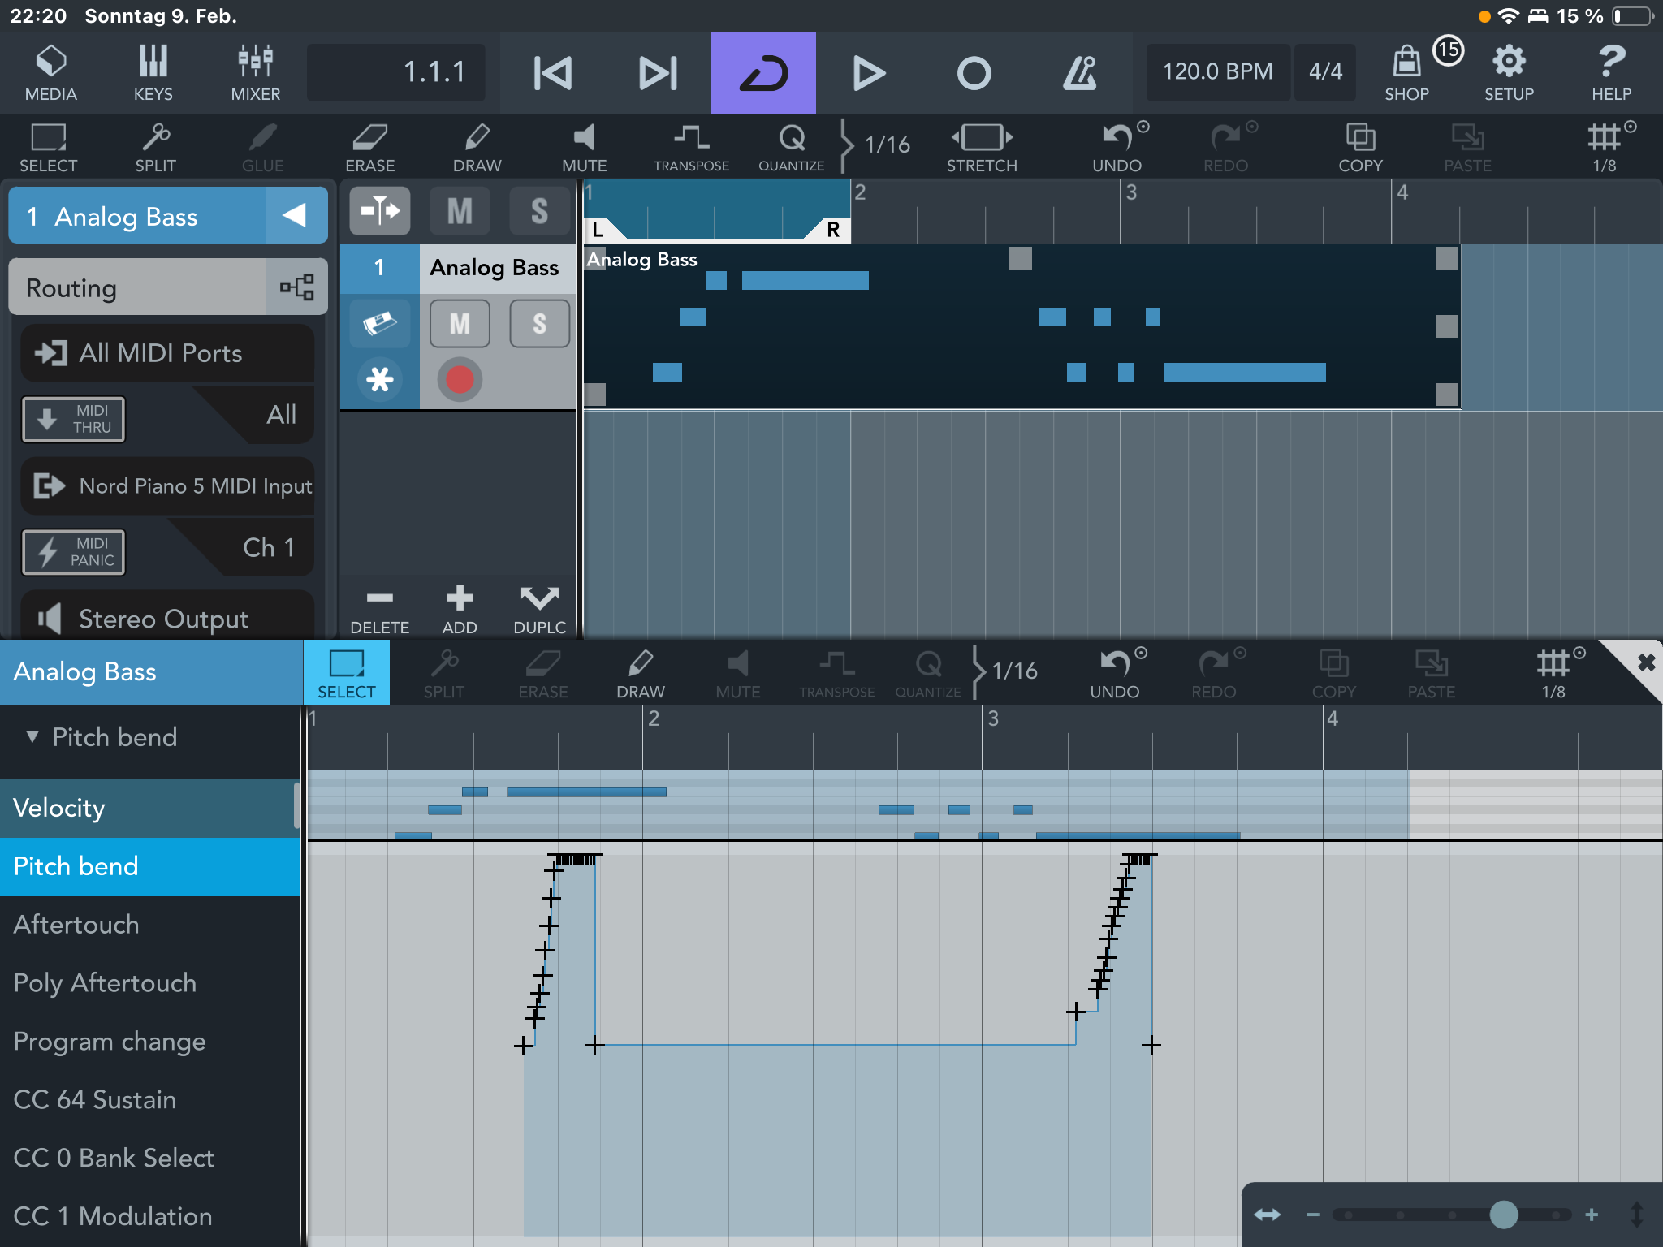
Task: Toggle the cycle loop button
Action: (763, 73)
